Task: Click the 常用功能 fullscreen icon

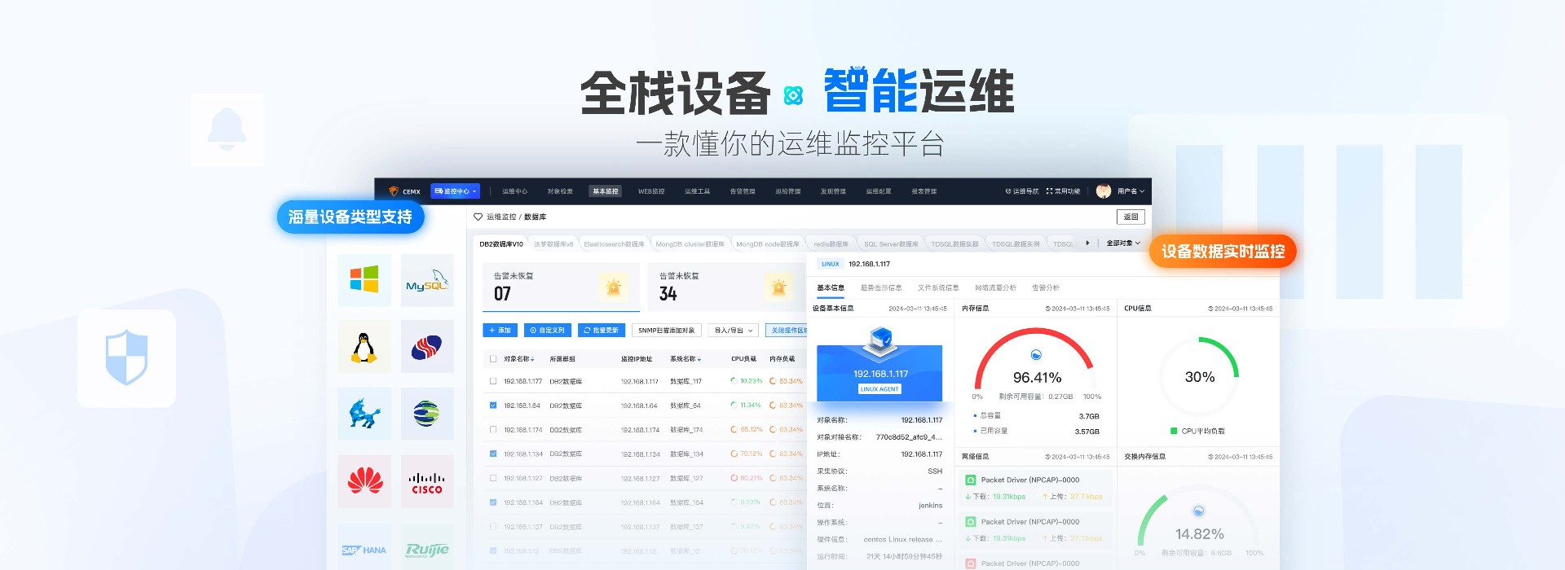Action: point(1050,191)
